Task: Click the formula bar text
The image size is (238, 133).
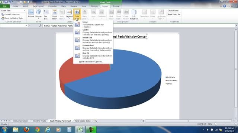Action: pyautogui.click(x=58, y=26)
